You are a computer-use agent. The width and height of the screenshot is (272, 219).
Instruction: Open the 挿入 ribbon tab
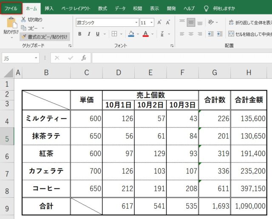point(49,9)
